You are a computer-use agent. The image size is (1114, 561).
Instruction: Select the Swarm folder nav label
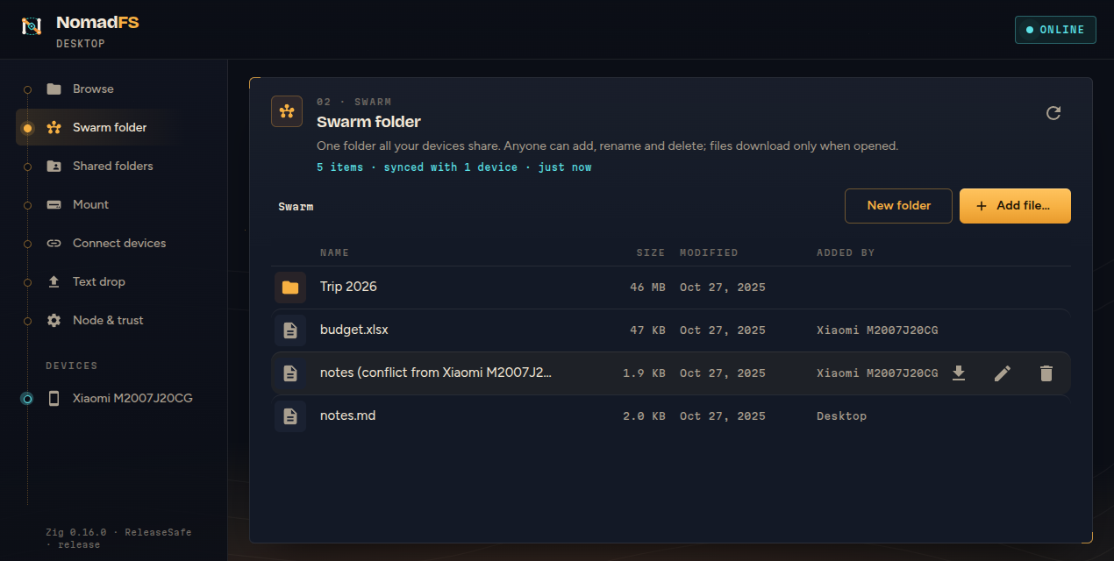coord(110,127)
